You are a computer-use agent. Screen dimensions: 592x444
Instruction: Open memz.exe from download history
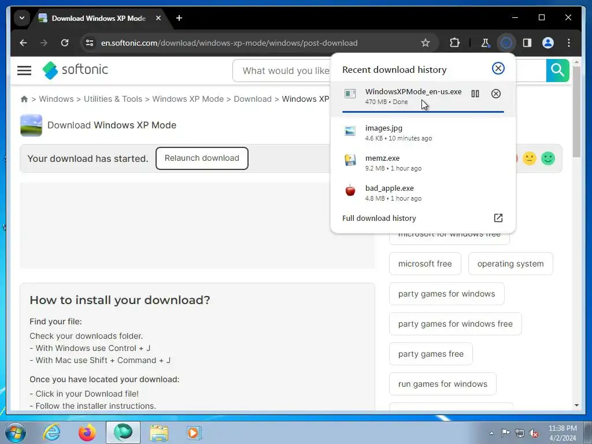pyautogui.click(x=423, y=162)
